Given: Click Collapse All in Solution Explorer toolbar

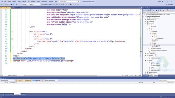Looking at the screenshot, I should 159,10.
